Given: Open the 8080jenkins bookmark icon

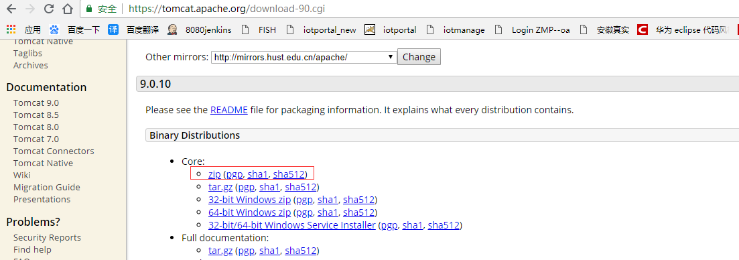Looking at the screenshot, I should (173, 29).
